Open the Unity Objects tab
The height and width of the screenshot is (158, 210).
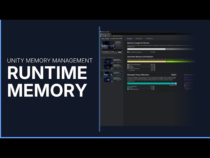pos(139,39)
